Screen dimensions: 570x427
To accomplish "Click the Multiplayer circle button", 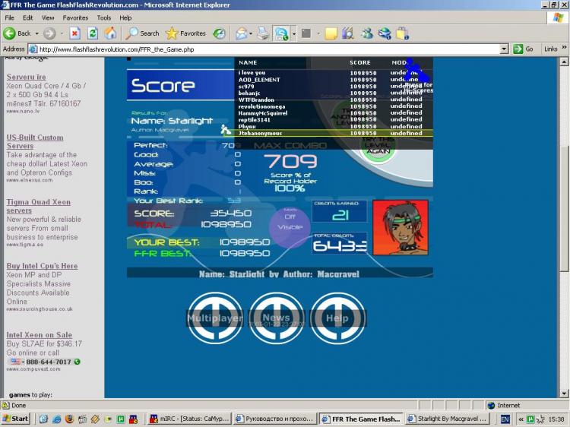I will (x=214, y=318).
